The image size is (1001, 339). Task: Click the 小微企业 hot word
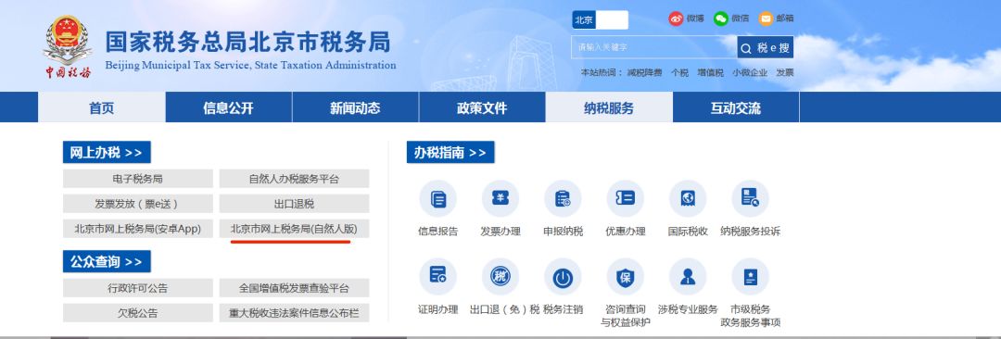tap(750, 73)
